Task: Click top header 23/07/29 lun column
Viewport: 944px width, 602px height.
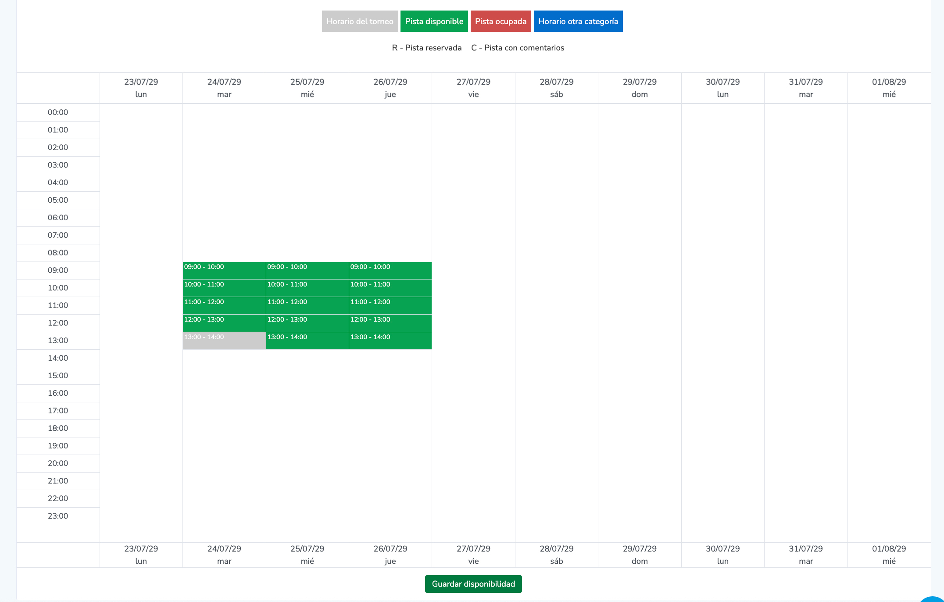Action: [141, 88]
